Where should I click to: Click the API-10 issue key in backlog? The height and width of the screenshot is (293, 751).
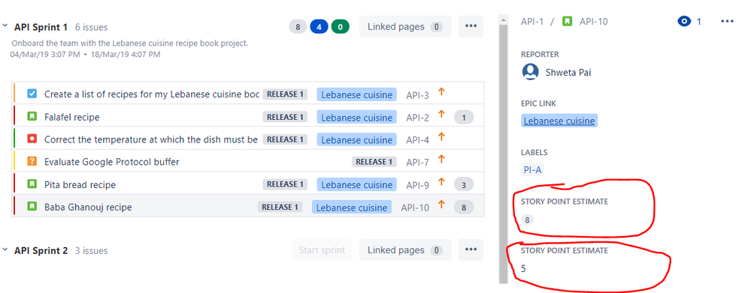pyautogui.click(x=415, y=208)
